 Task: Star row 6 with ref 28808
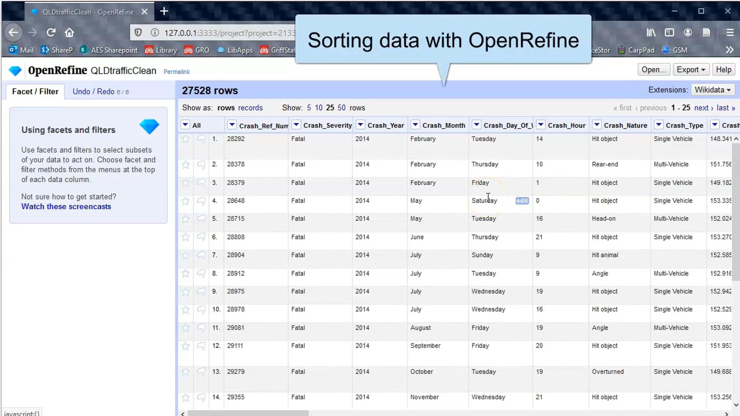tap(186, 237)
